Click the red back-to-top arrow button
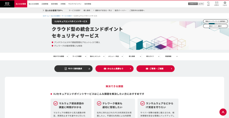The width and height of the screenshot is (229, 118). pyautogui.click(x=223, y=112)
